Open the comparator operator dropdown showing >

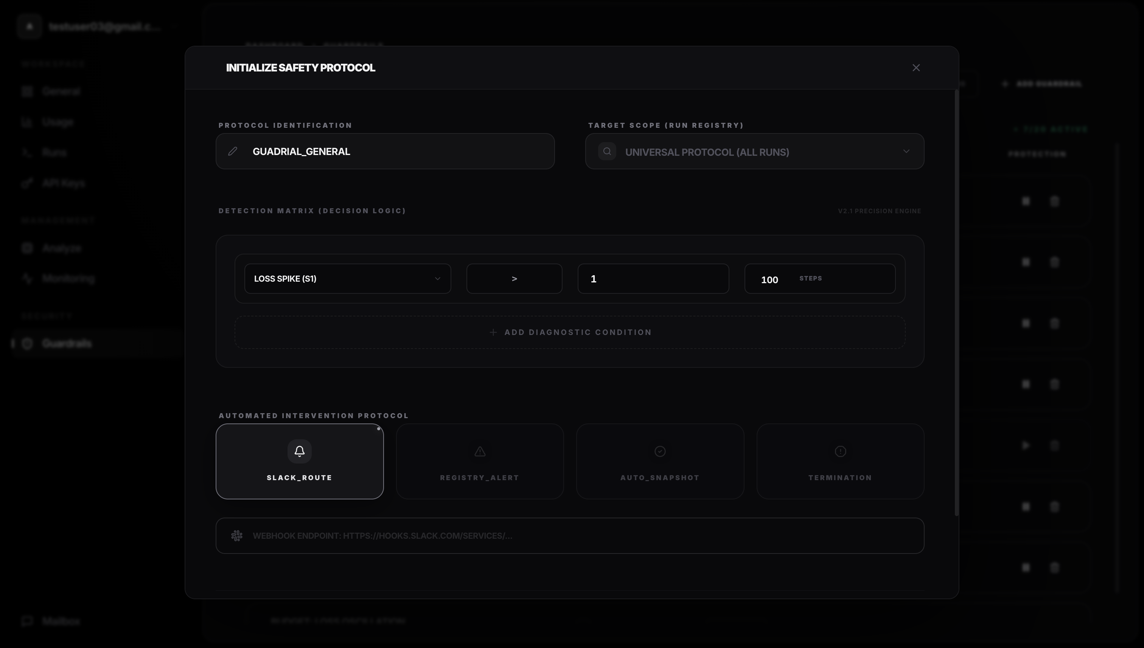pos(514,279)
